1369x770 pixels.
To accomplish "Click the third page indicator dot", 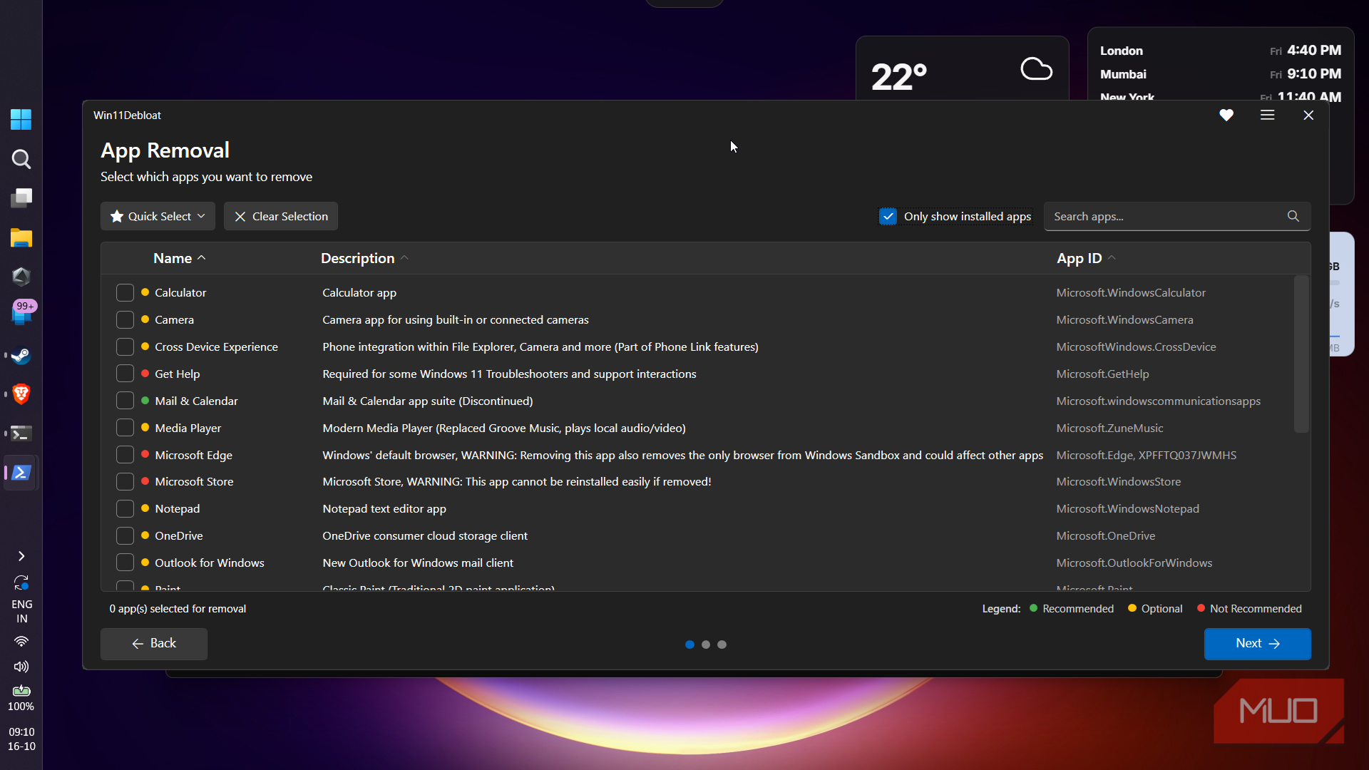I will [722, 645].
